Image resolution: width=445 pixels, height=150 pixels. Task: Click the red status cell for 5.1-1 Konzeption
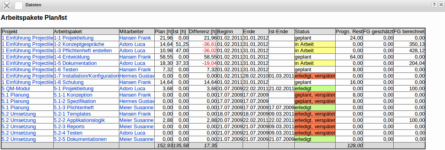[x=315, y=95]
